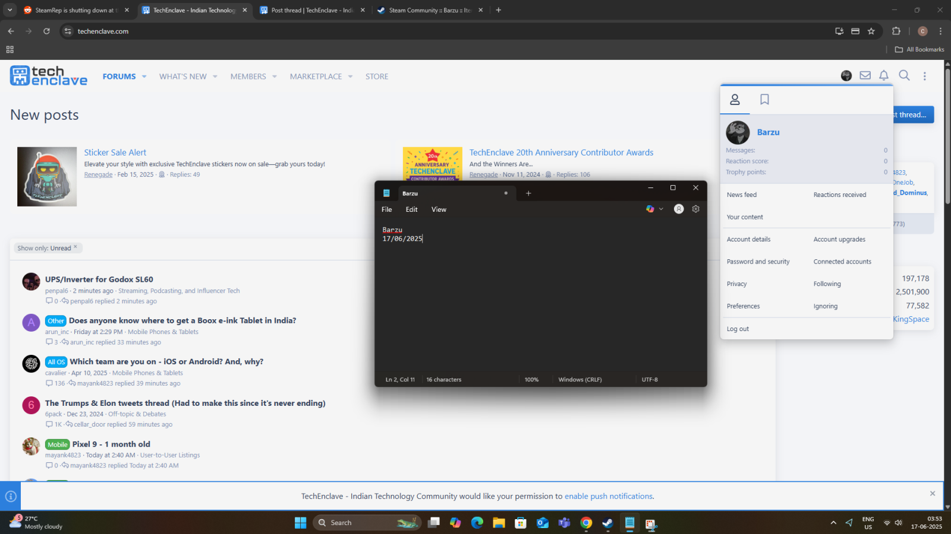Click Log out in account menu

(x=738, y=329)
